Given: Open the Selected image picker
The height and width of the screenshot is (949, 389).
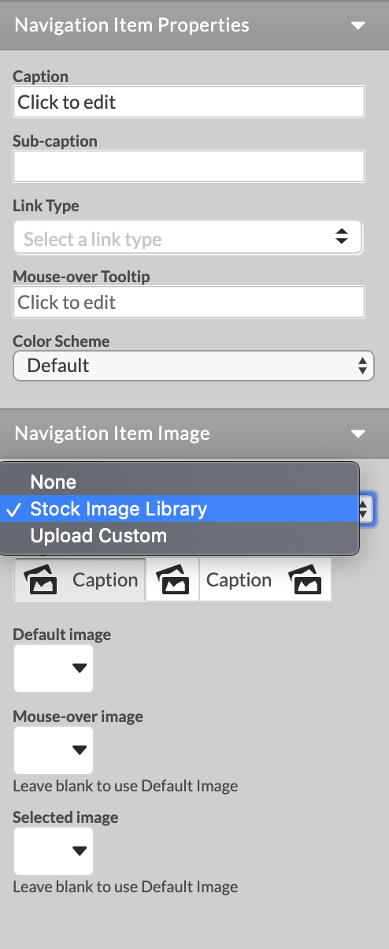Looking at the screenshot, I should coord(54,851).
